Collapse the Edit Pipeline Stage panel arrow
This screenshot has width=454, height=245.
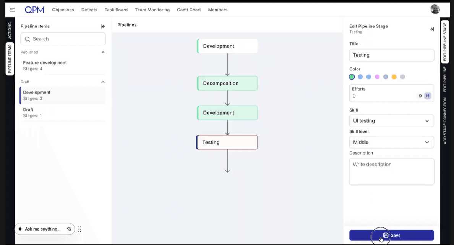pyautogui.click(x=431, y=29)
